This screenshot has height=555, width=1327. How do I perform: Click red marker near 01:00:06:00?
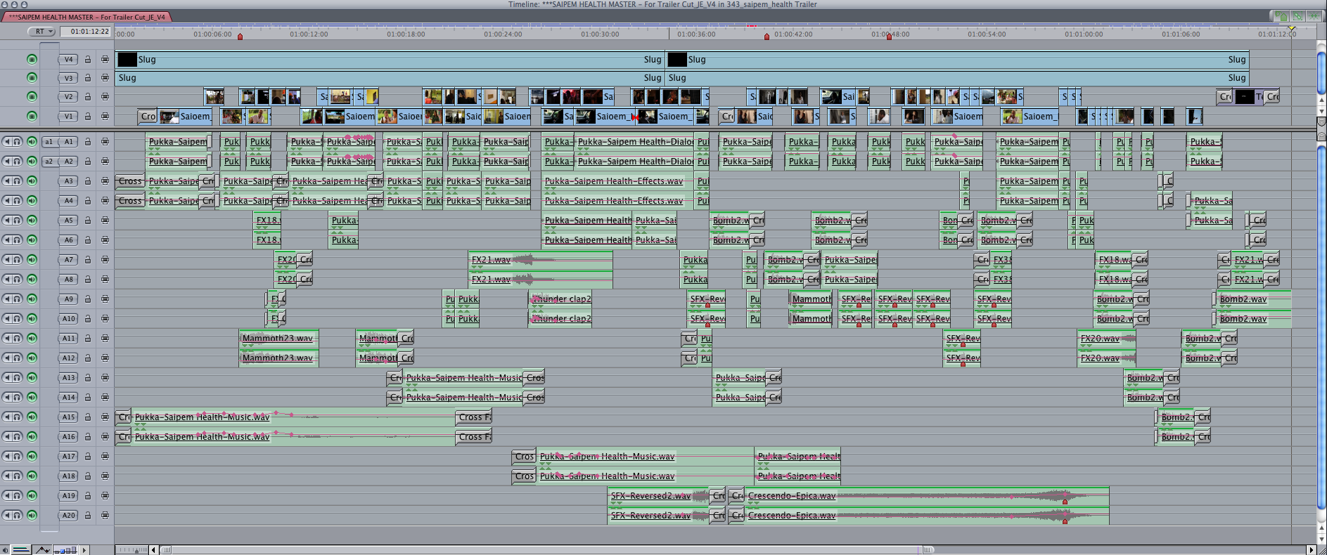pyautogui.click(x=240, y=37)
